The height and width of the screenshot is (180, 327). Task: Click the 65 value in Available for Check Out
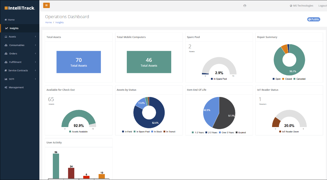point(51,99)
